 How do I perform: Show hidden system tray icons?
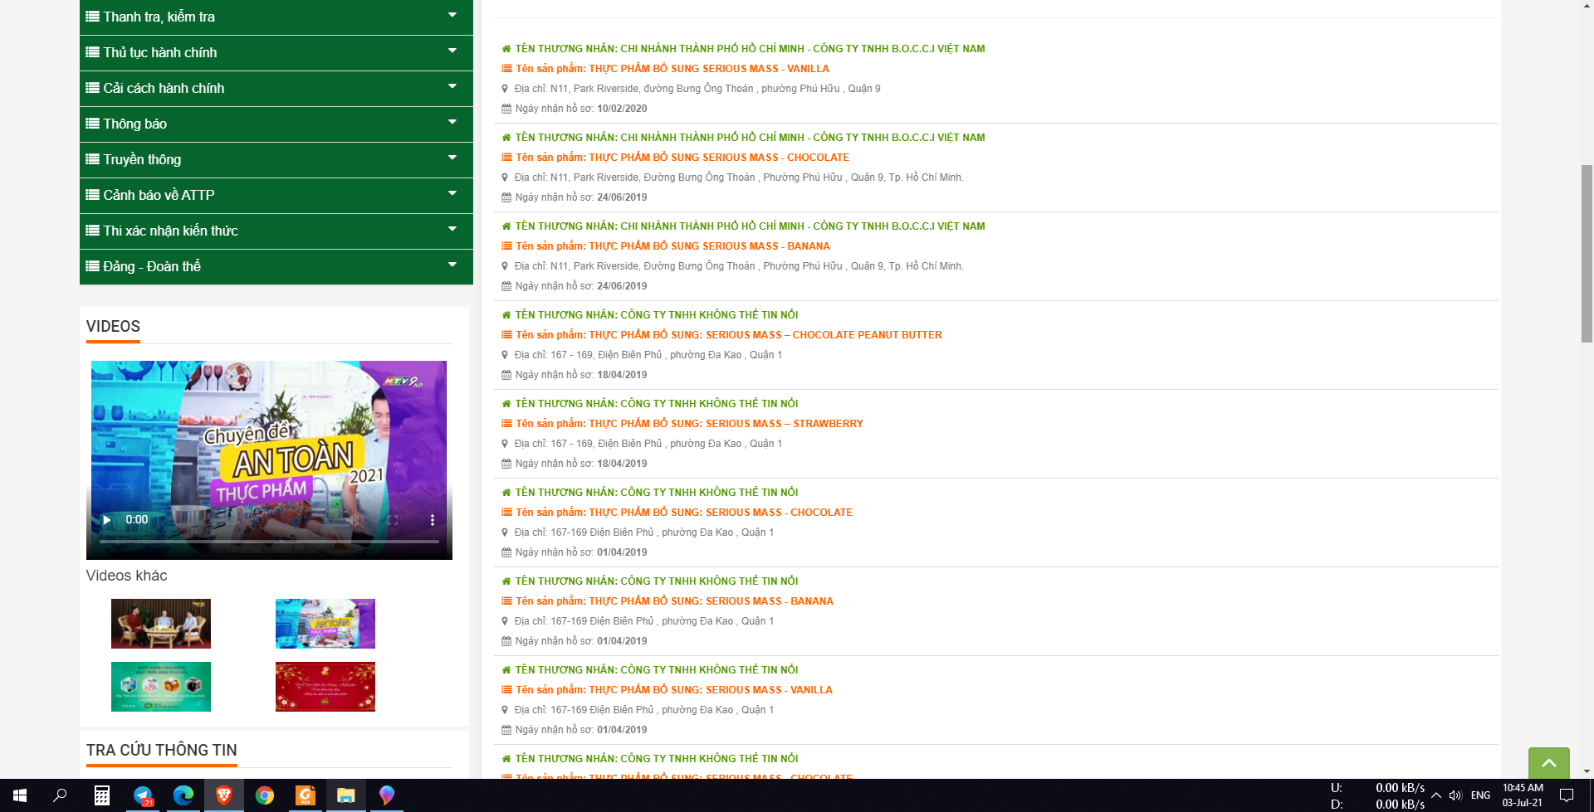(1436, 795)
